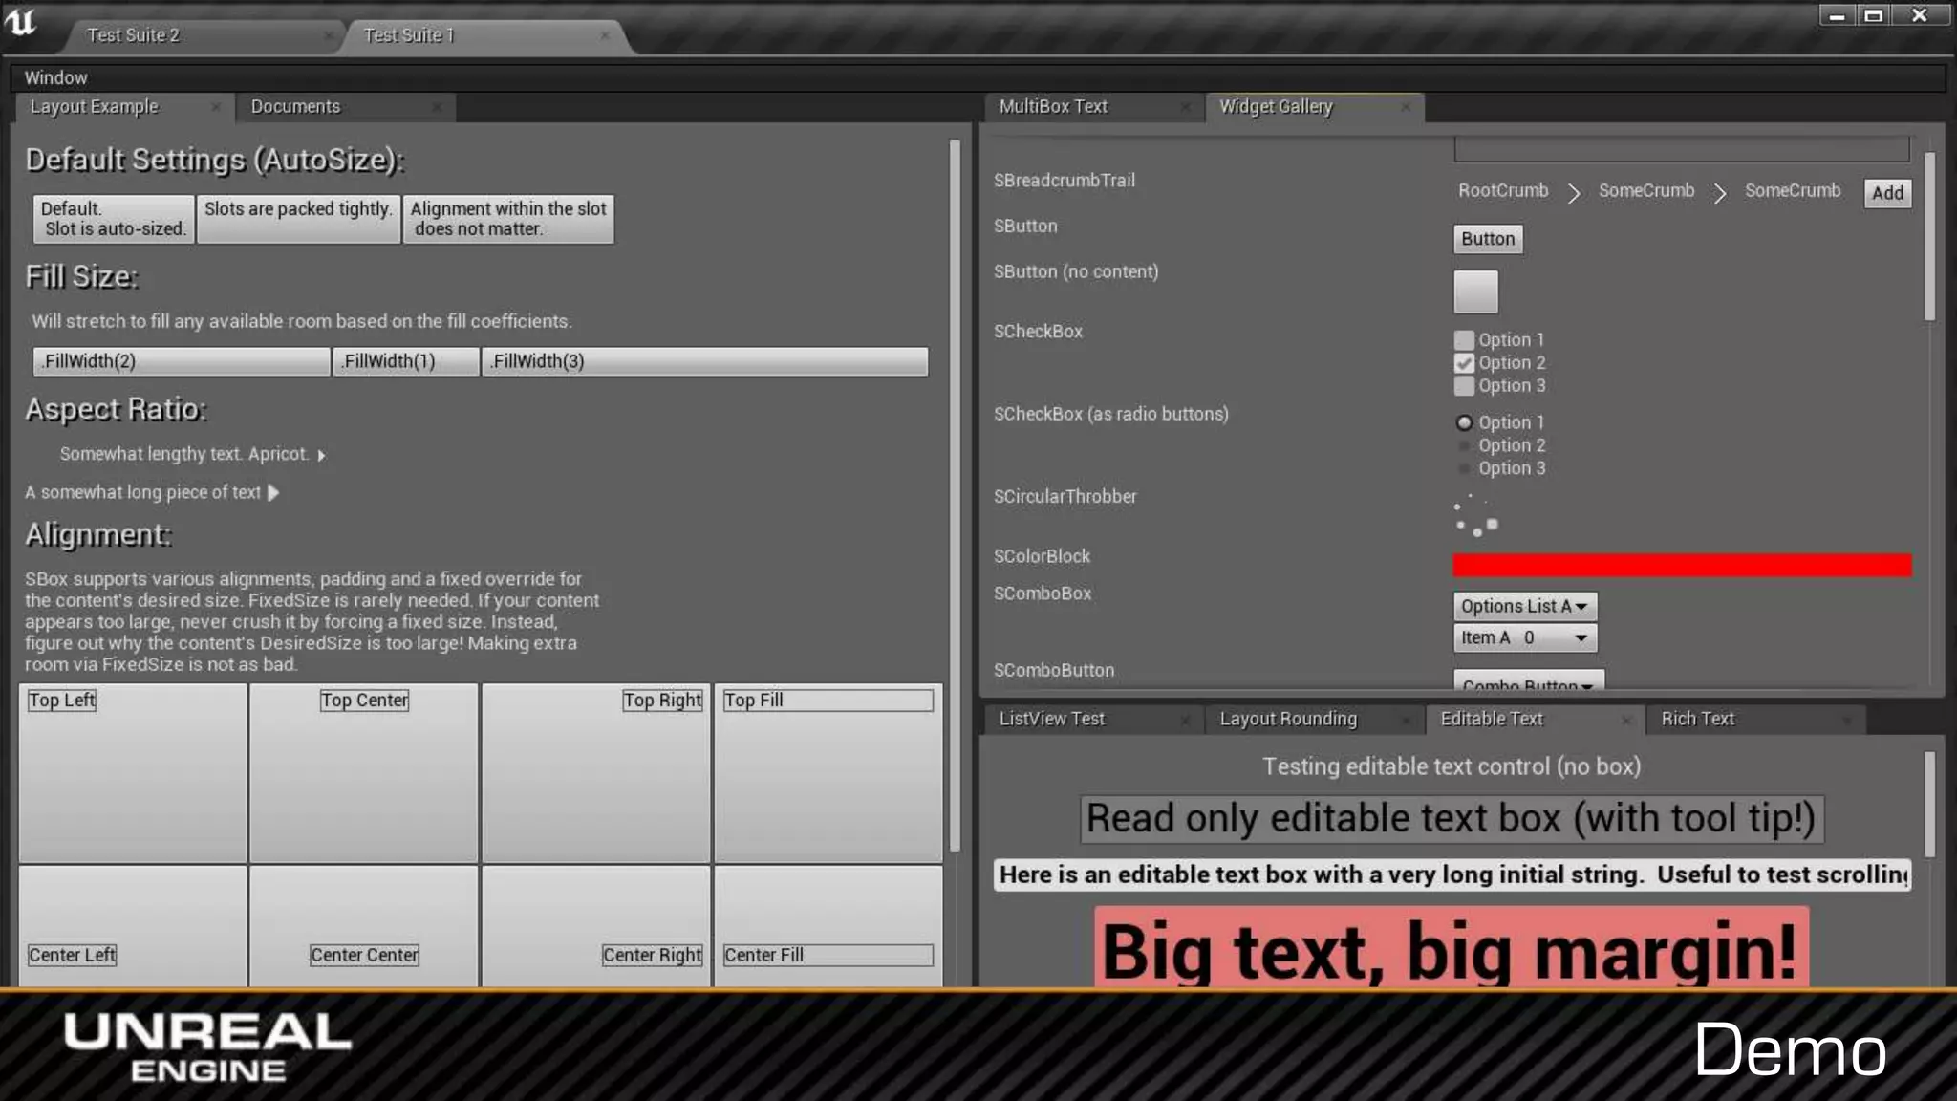
Task: Click the Add breadcrumb button
Action: click(1887, 193)
